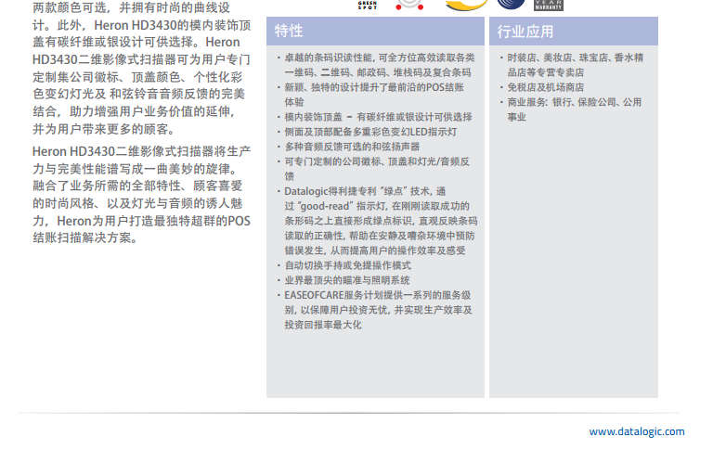Click the bullet 侧面及顶部配备多重彩色变幻LED指示灯
The width and height of the screenshot is (713, 449).
[x=367, y=133]
